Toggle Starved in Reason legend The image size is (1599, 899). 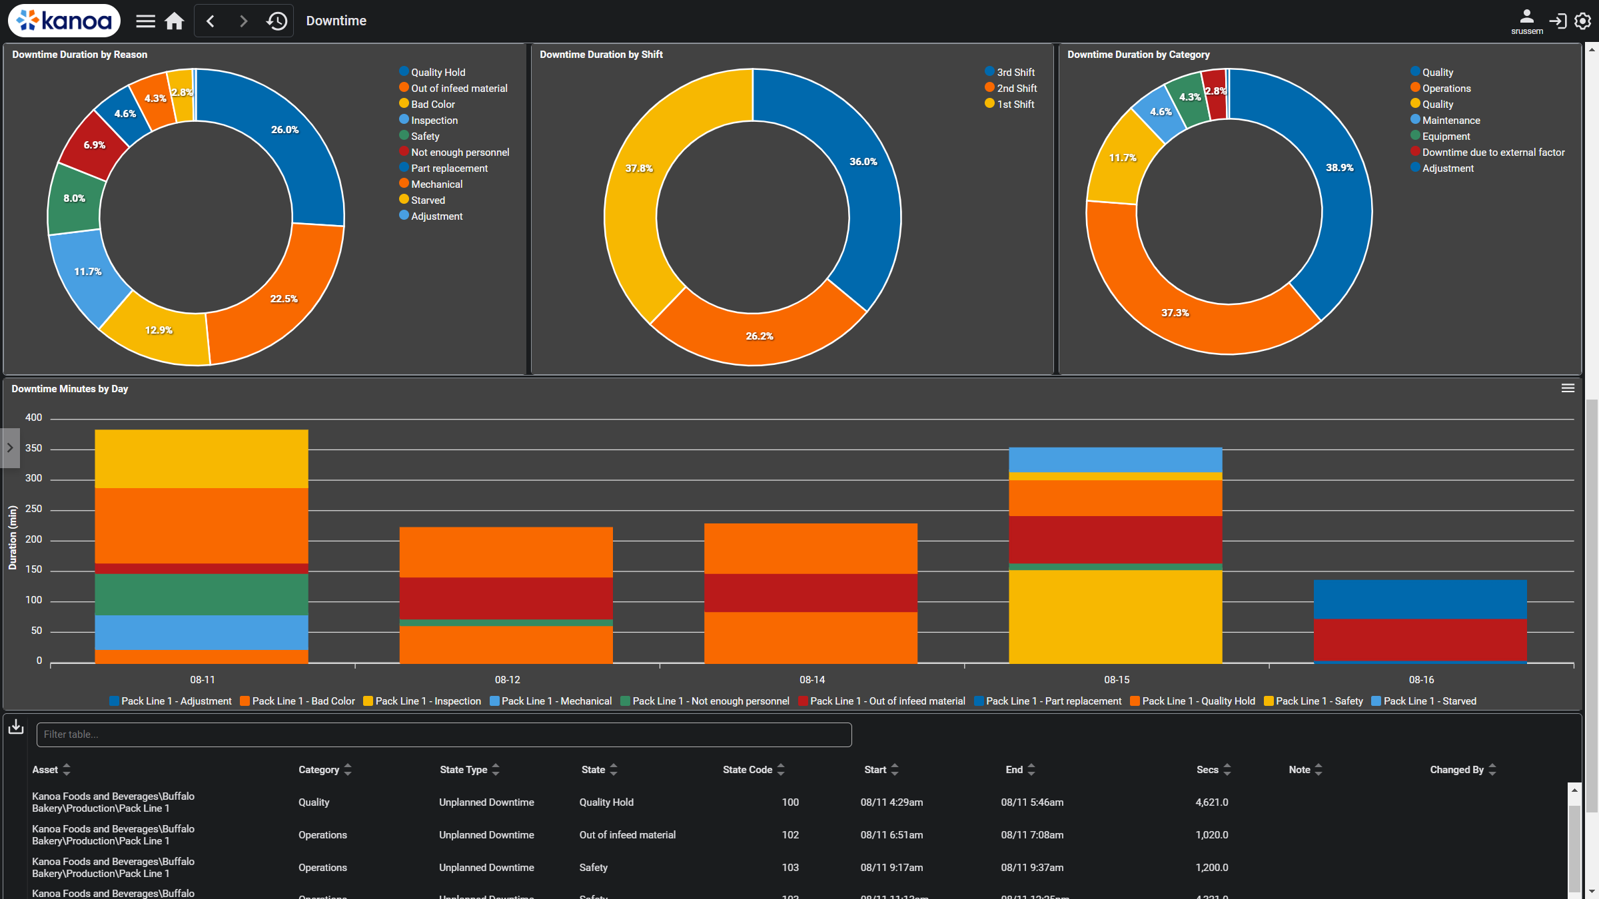tap(422, 200)
